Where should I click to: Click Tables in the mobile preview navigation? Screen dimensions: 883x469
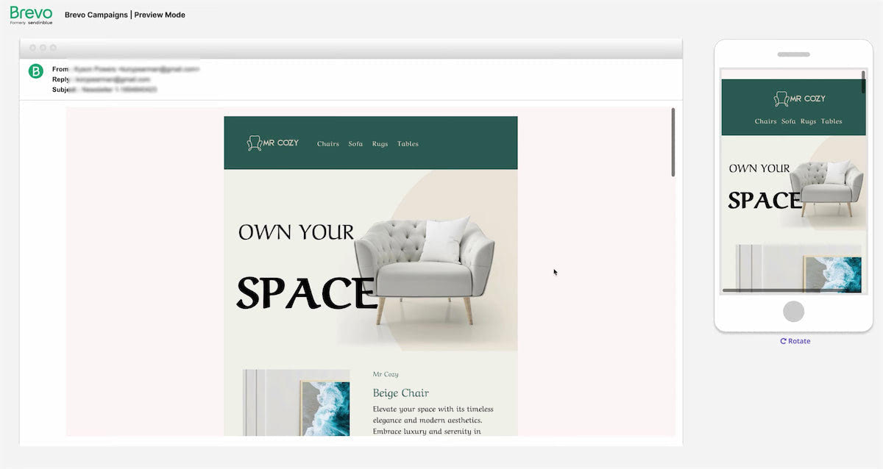[x=831, y=121]
